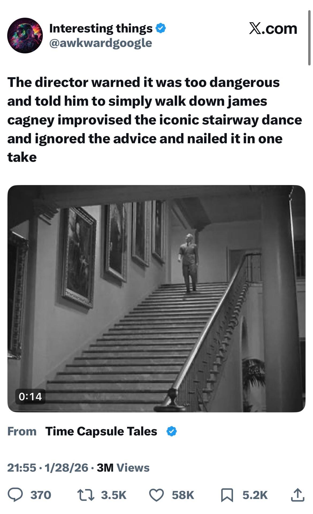Click the 370 replies count
The image size is (313, 514).
click(x=41, y=495)
